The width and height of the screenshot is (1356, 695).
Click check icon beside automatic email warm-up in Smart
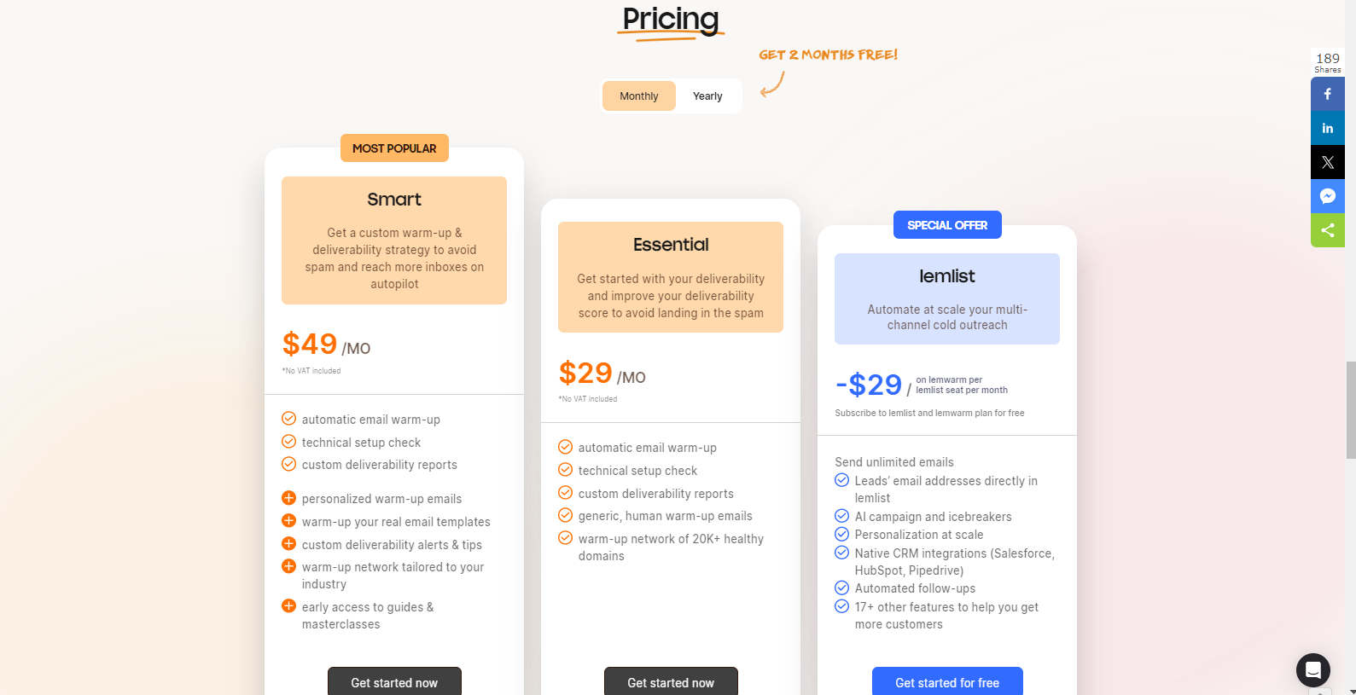tap(288, 419)
